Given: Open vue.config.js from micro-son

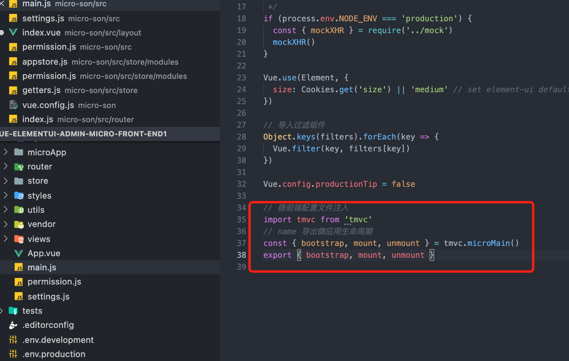Looking at the screenshot, I should point(110,105).
